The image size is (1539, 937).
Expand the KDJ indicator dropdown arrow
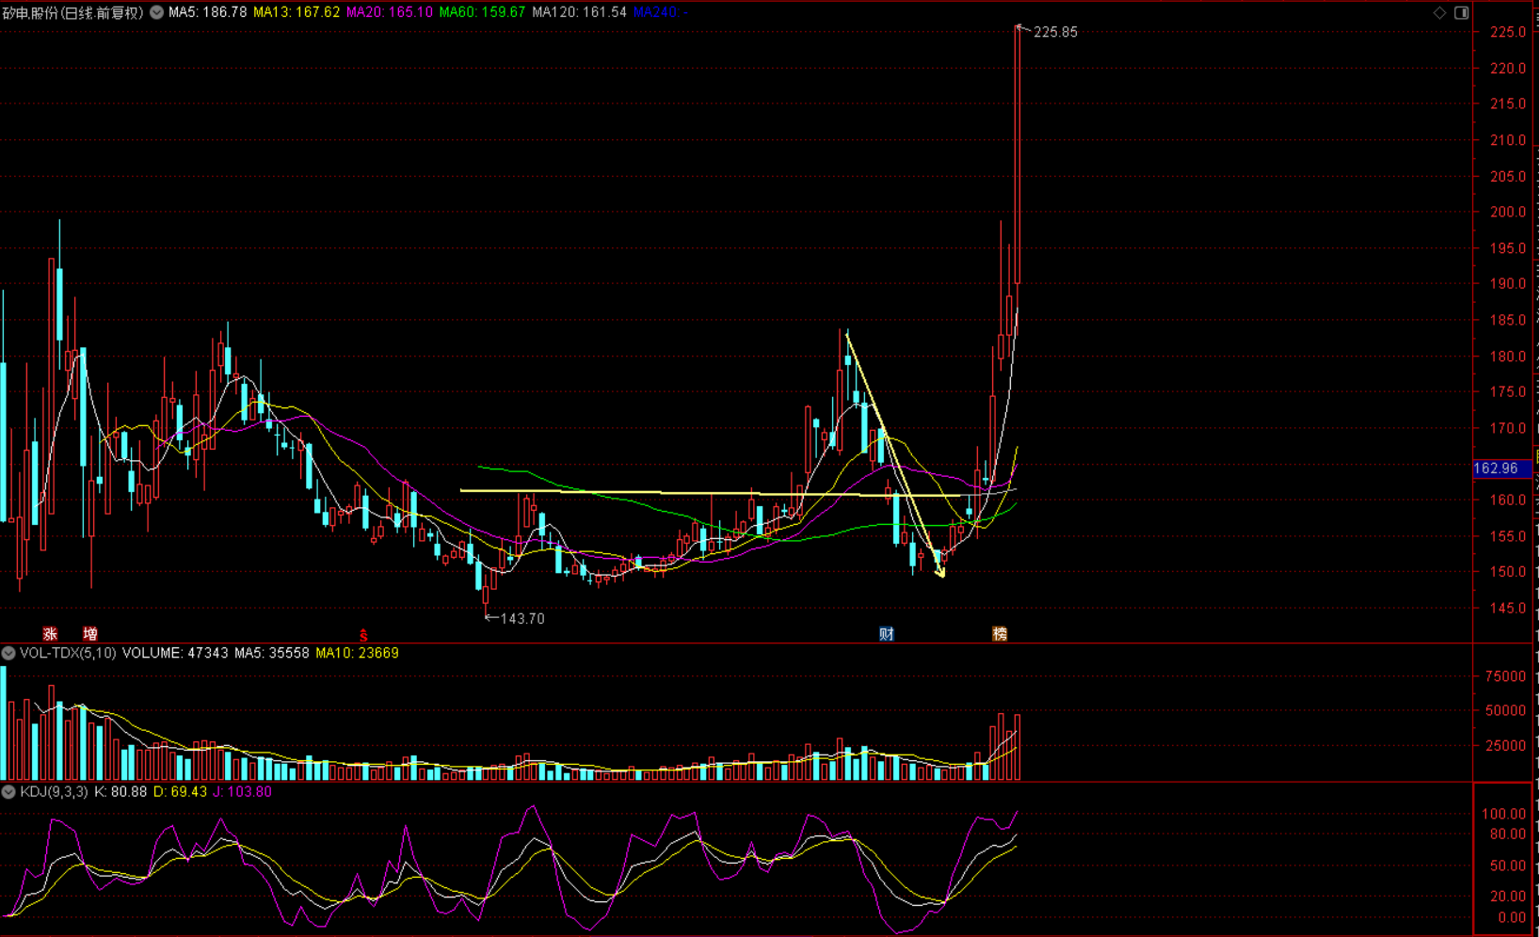point(8,792)
